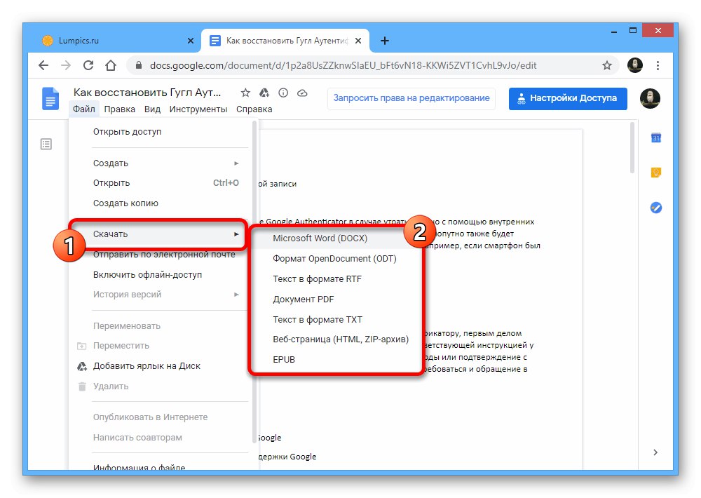Reload the page with refresh icon

coord(88,65)
